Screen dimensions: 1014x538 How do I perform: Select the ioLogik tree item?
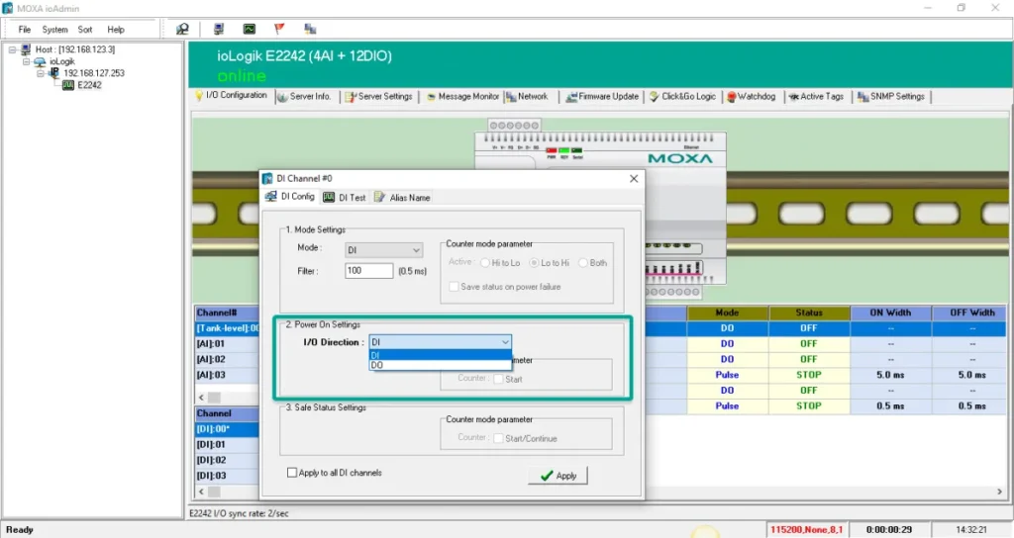pyautogui.click(x=62, y=61)
